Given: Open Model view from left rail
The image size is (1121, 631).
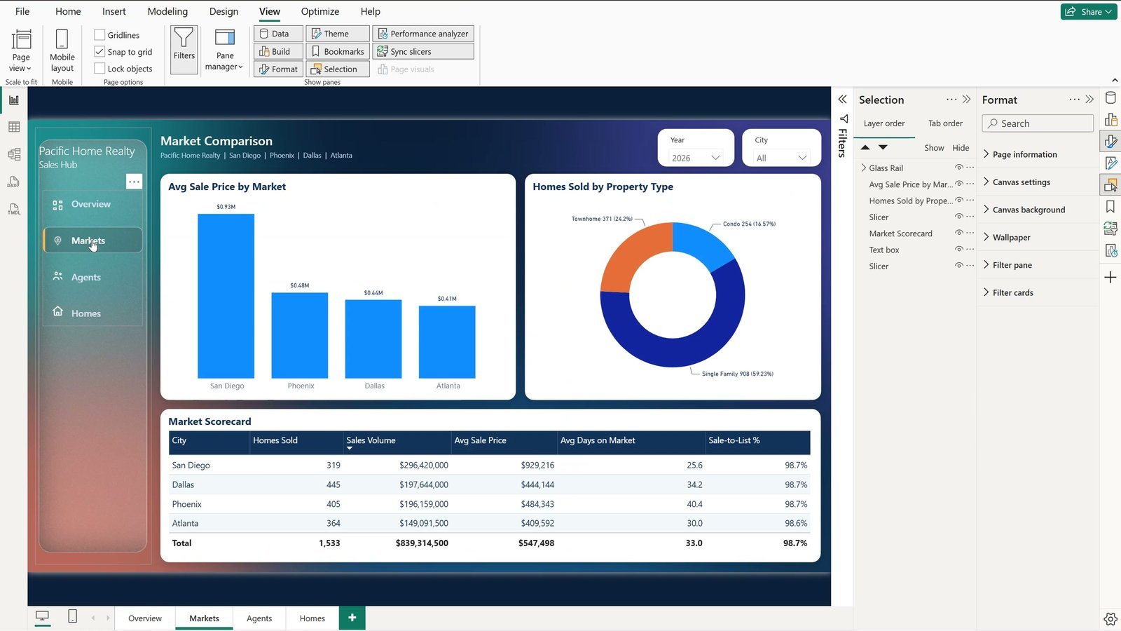Looking at the screenshot, I should tap(13, 154).
